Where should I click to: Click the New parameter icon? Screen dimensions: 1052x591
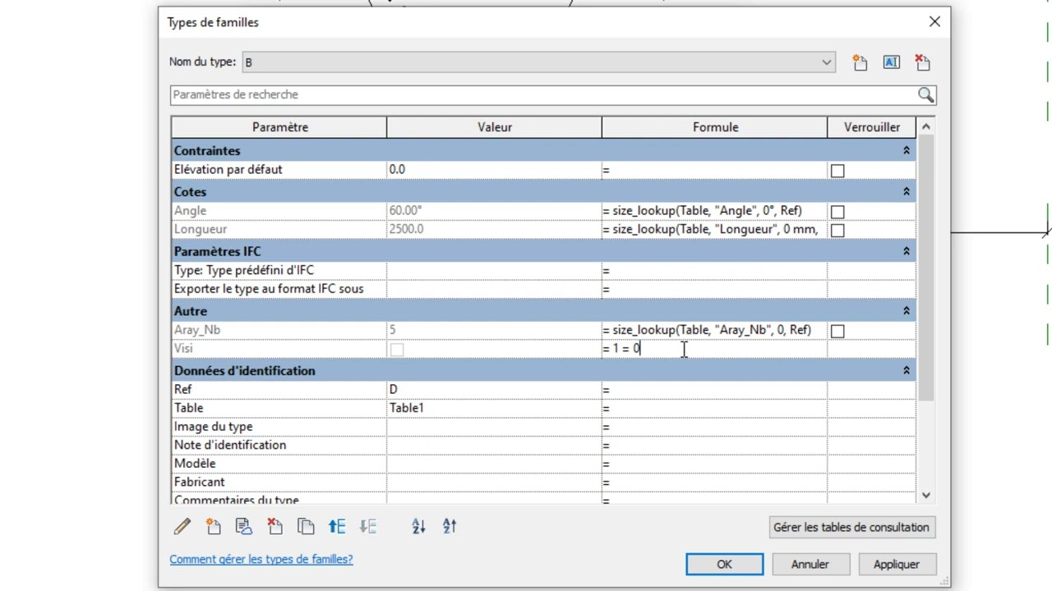pos(214,526)
